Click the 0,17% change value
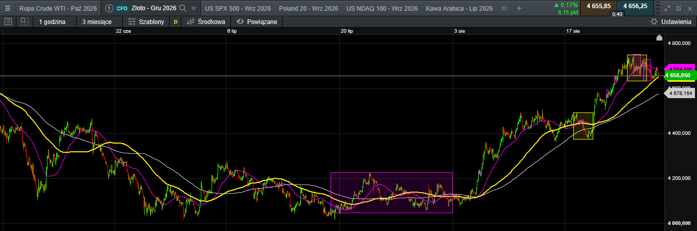Screen dimensions: 697x231 coord(569,5)
